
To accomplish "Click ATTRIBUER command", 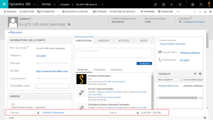I will (x=100, y=12).
